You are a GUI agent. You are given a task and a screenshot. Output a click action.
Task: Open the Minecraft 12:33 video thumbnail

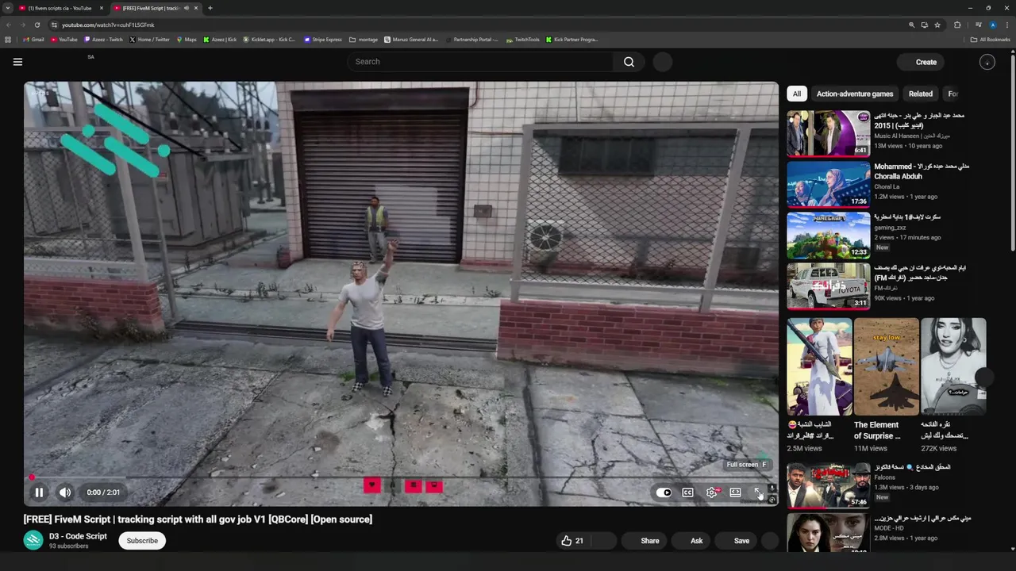tap(829, 235)
